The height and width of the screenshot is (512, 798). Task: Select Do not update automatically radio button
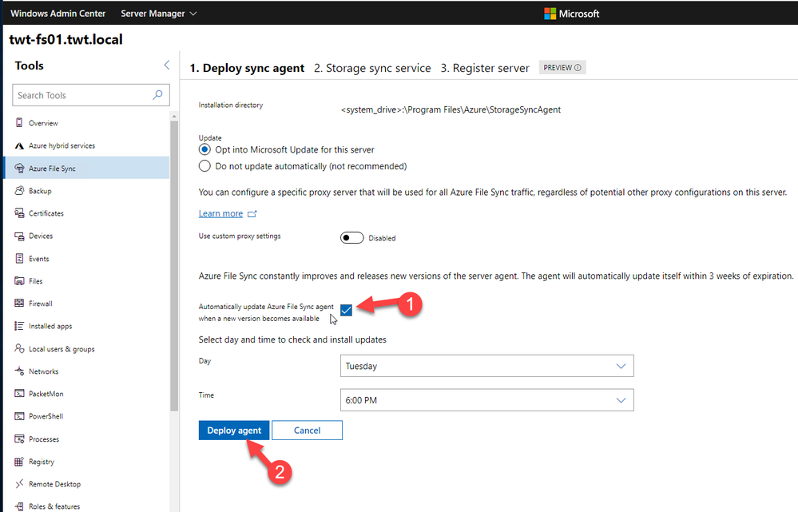coord(204,166)
